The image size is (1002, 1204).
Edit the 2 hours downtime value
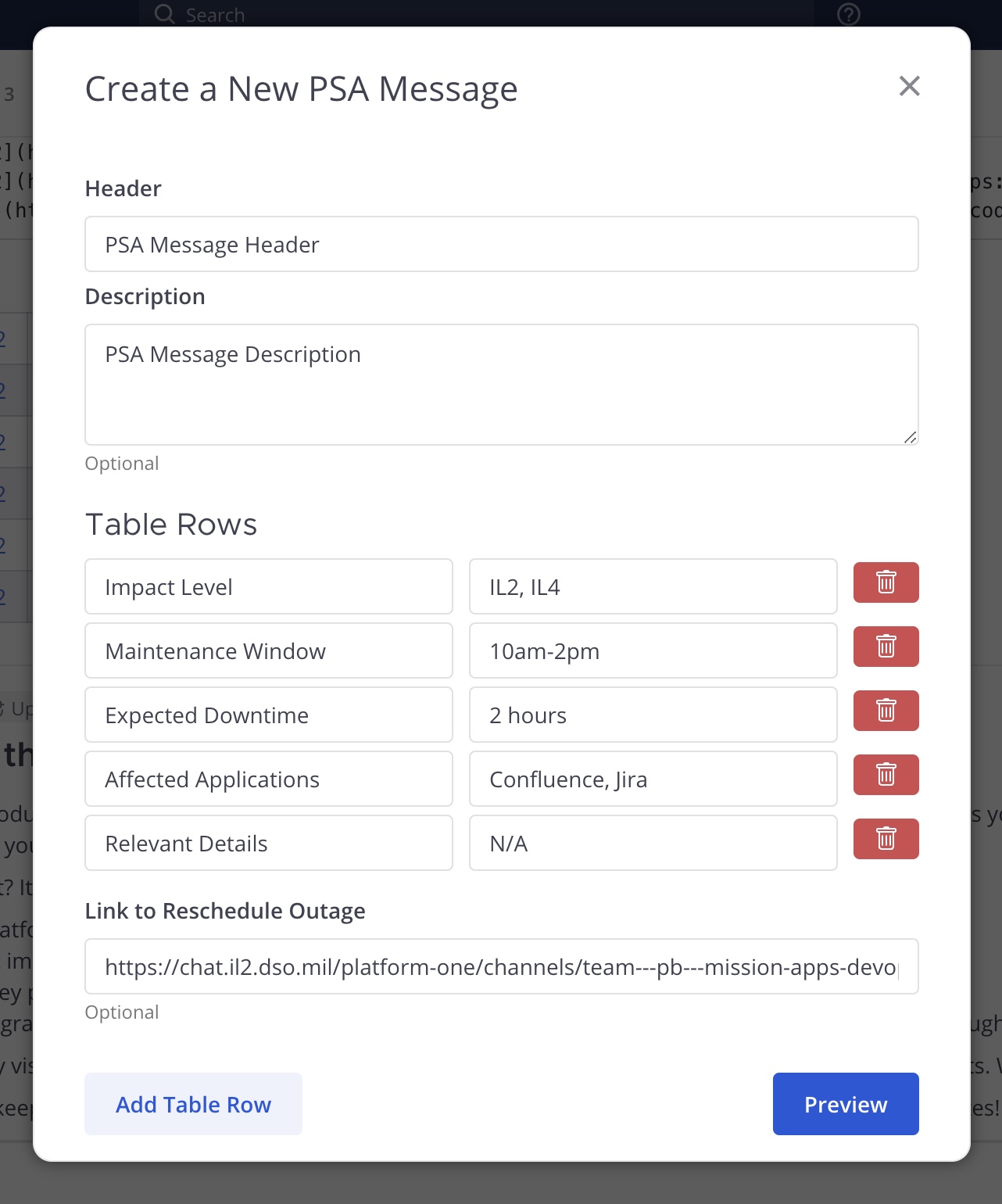point(653,715)
